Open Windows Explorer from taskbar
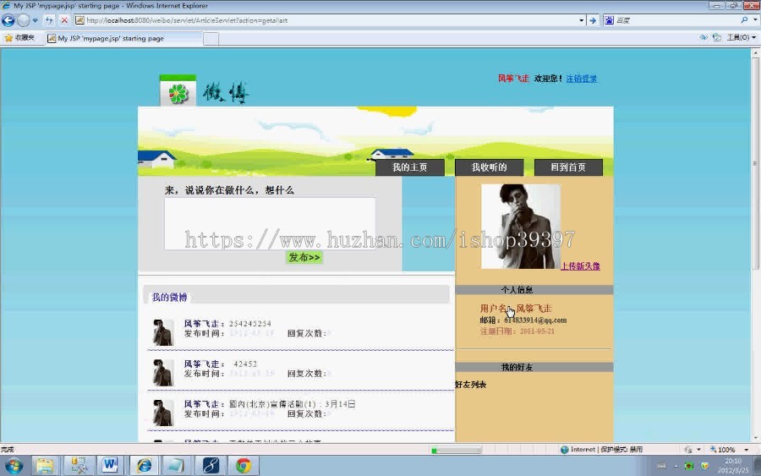The image size is (761, 476). click(45, 466)
